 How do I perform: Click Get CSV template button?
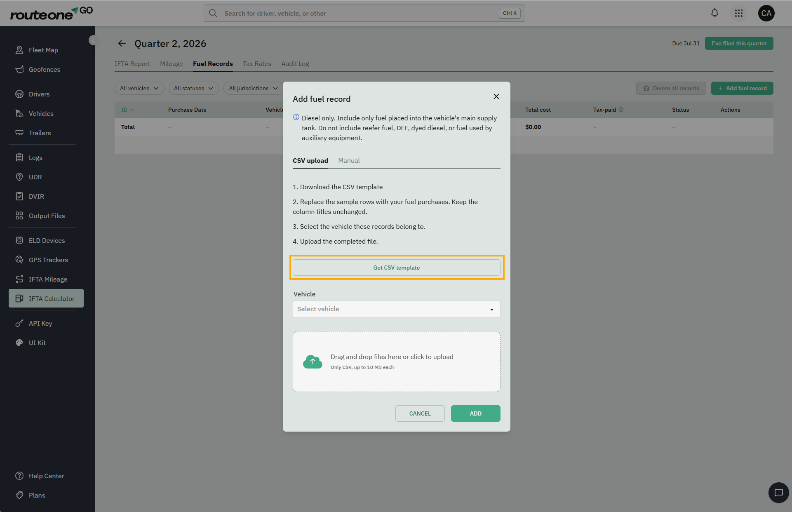(x=397, y=268)
